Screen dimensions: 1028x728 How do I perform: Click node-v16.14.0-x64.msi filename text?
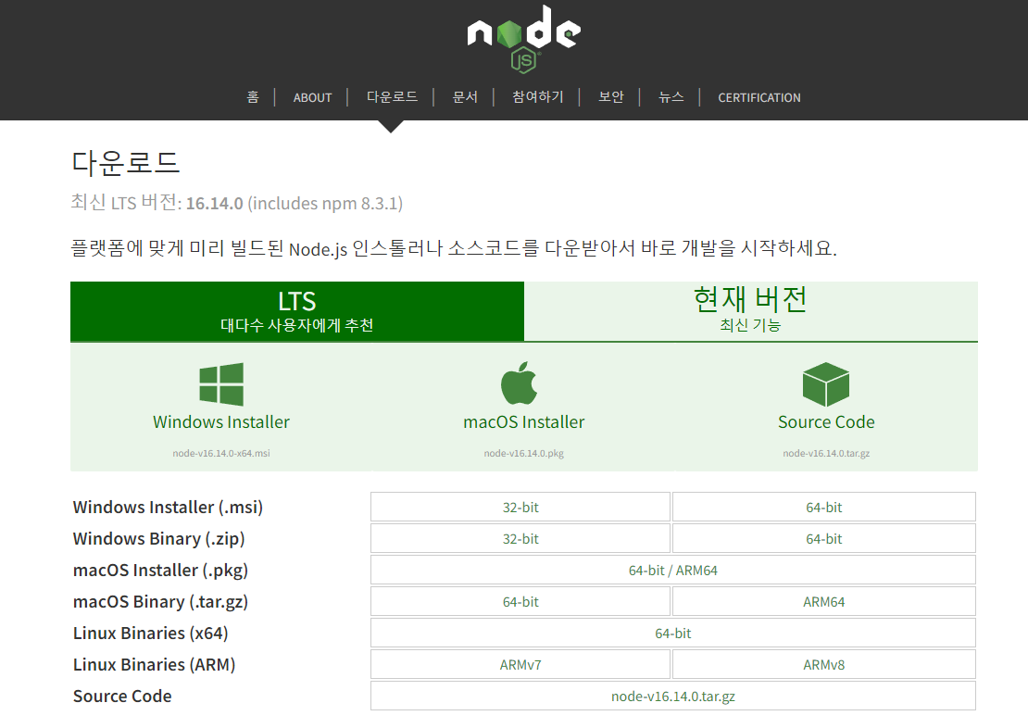221,453
